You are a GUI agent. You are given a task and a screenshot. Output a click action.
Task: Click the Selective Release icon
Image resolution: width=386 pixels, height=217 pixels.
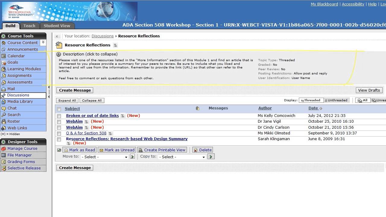click(4, 168)
